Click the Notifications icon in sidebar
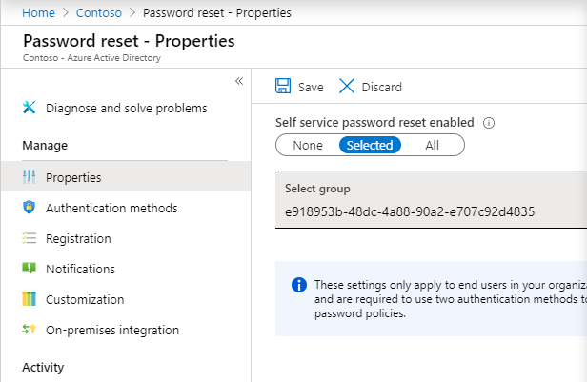This screenshot has width=587, height=382. click(x=29, y=269)
